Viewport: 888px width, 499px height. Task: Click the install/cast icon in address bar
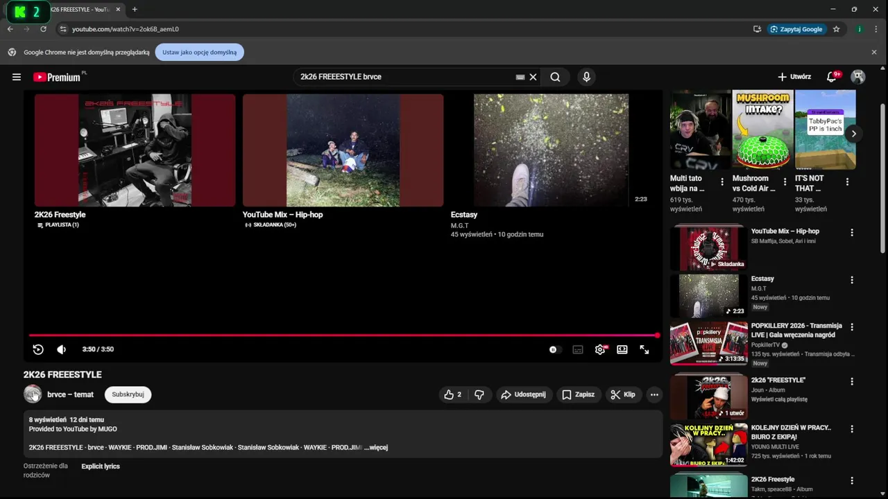757,29
